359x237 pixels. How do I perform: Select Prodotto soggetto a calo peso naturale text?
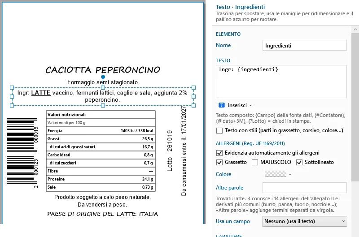(103, 197)
